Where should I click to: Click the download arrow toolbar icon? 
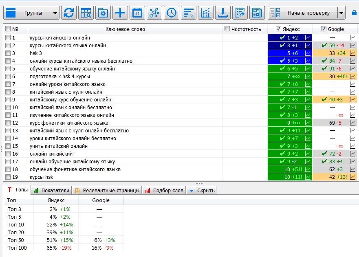pyautogui.click(x=223, y=13)
